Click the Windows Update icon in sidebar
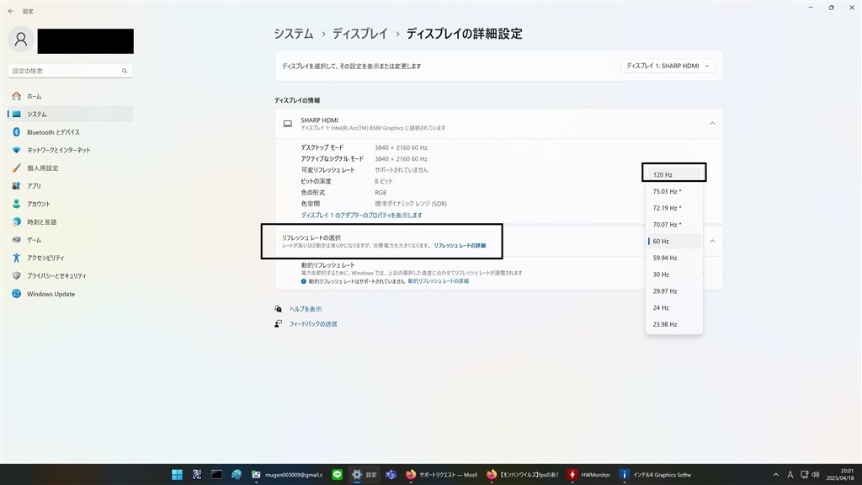Image resolution: width=862 pixels, height=485 pixels. pos(17,294)
